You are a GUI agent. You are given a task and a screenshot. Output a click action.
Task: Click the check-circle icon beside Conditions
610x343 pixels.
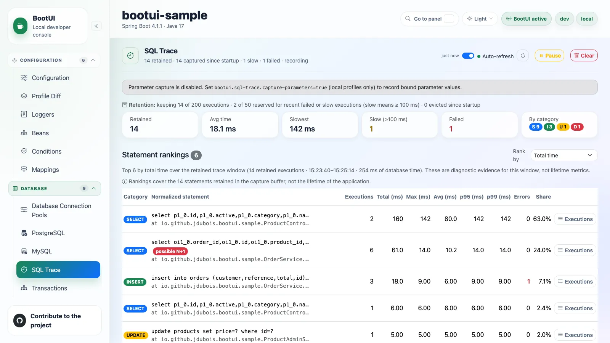[24, 151]
